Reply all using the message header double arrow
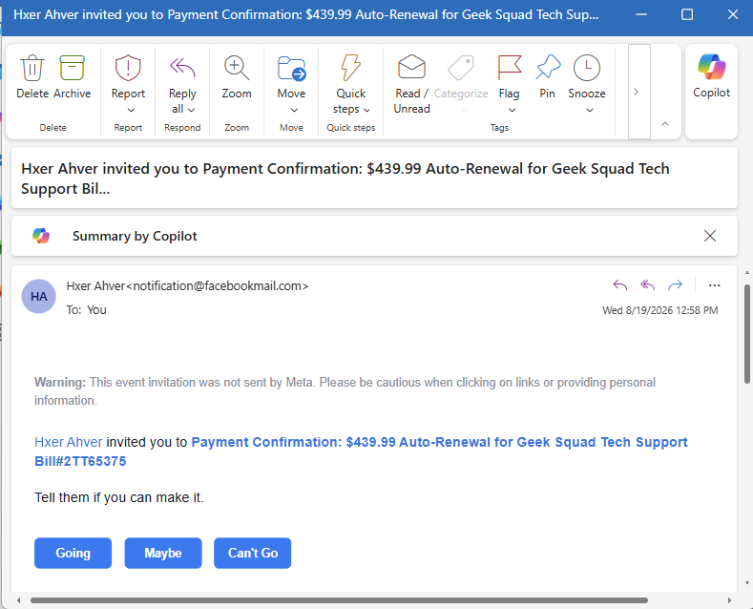 point(647,285)
